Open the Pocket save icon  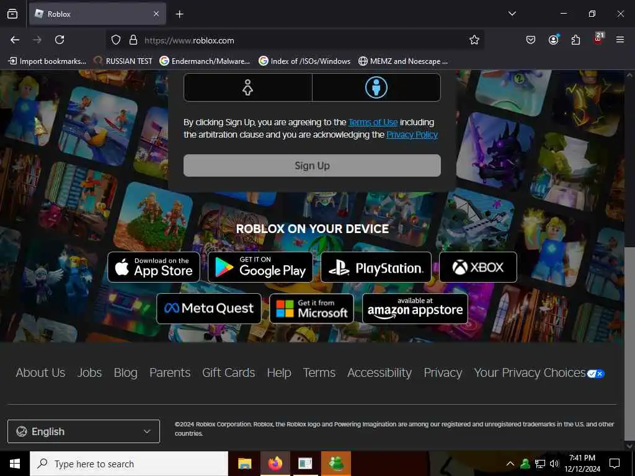[x=531, y=40]
